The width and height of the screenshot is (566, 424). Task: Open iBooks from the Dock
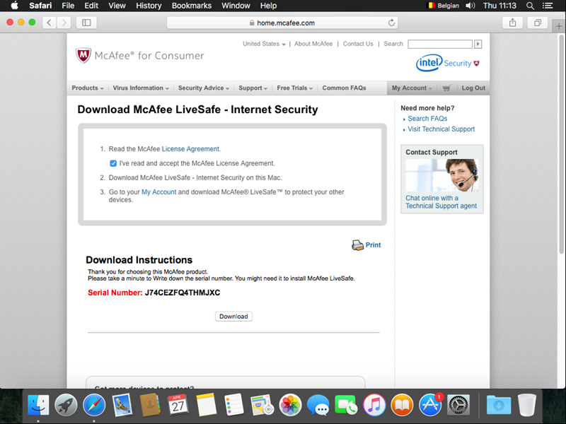click(402, 405)
